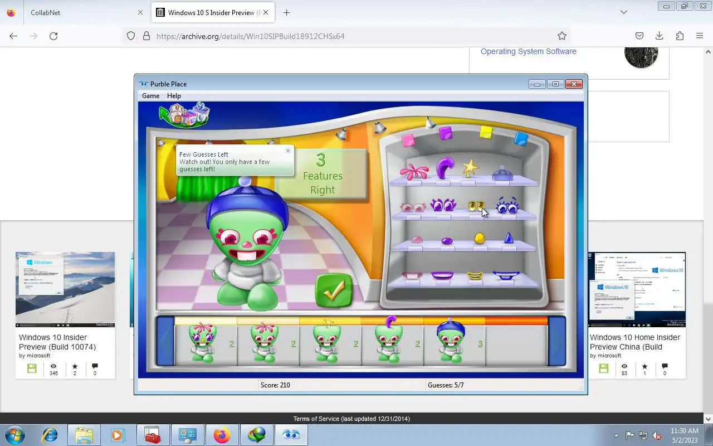Launch Internet Explorer from the taskbar

point(50,435)
